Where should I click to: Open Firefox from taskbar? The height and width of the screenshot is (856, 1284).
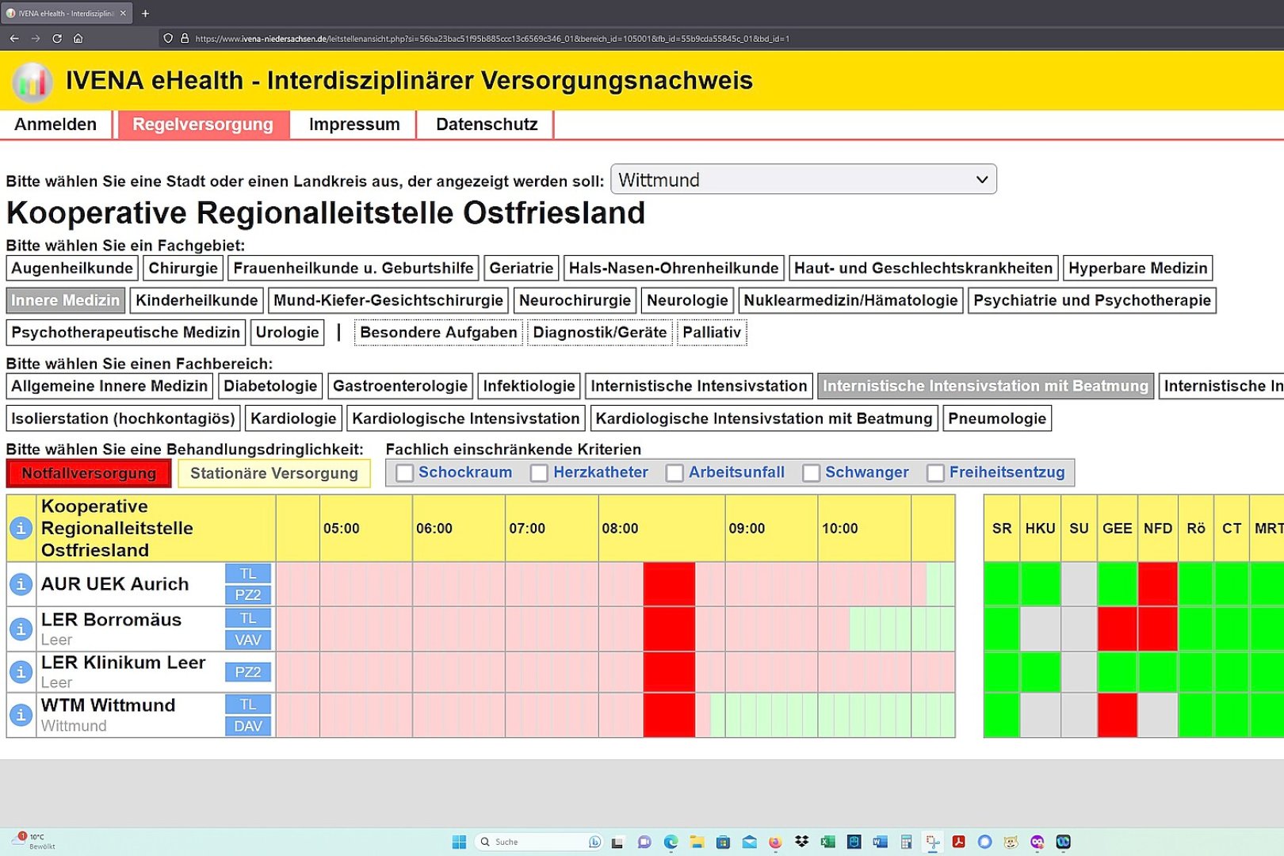[x=775, y=842]
